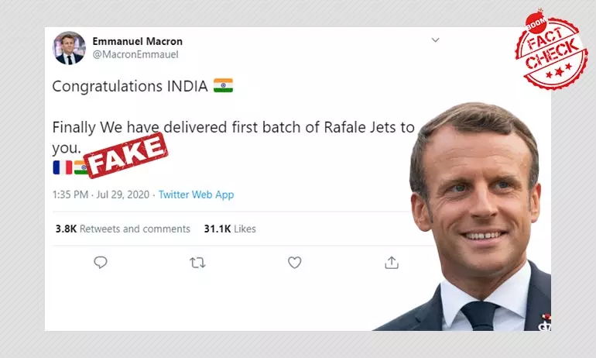This screenshot has width=596, height=358.
Task: Click the partially hidden India flag emoji
Action: point(80,167)
